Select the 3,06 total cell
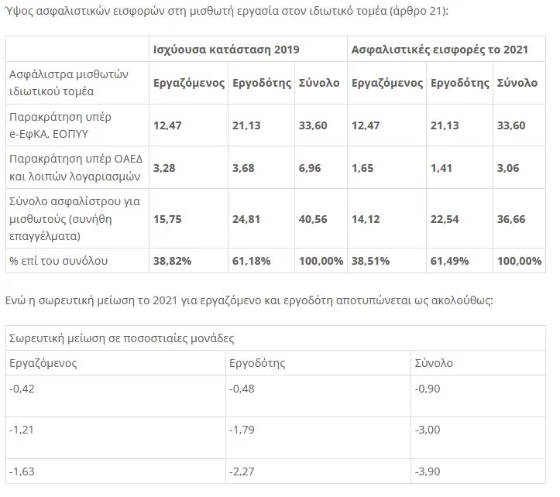This screenshot has width=560, height=497. (509, 167)
